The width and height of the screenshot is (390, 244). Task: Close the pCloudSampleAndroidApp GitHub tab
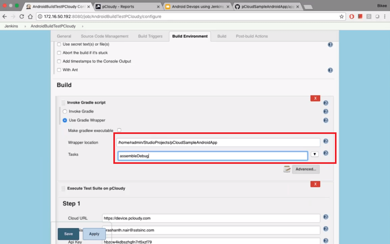tap(297, 7)
